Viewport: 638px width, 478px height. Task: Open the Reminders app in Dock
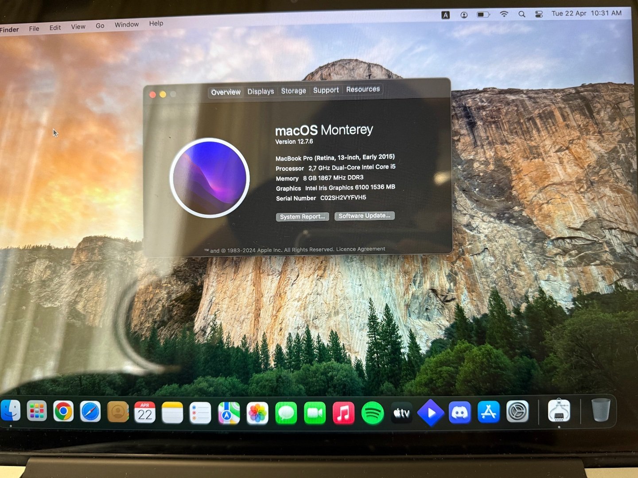point(200,413)
